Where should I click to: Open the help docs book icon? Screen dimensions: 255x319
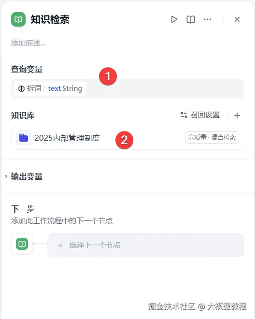click(x=191, y=19)
